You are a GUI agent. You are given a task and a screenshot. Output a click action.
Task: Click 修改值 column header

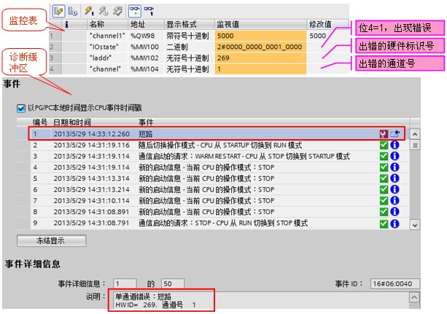tap(328, 24)
